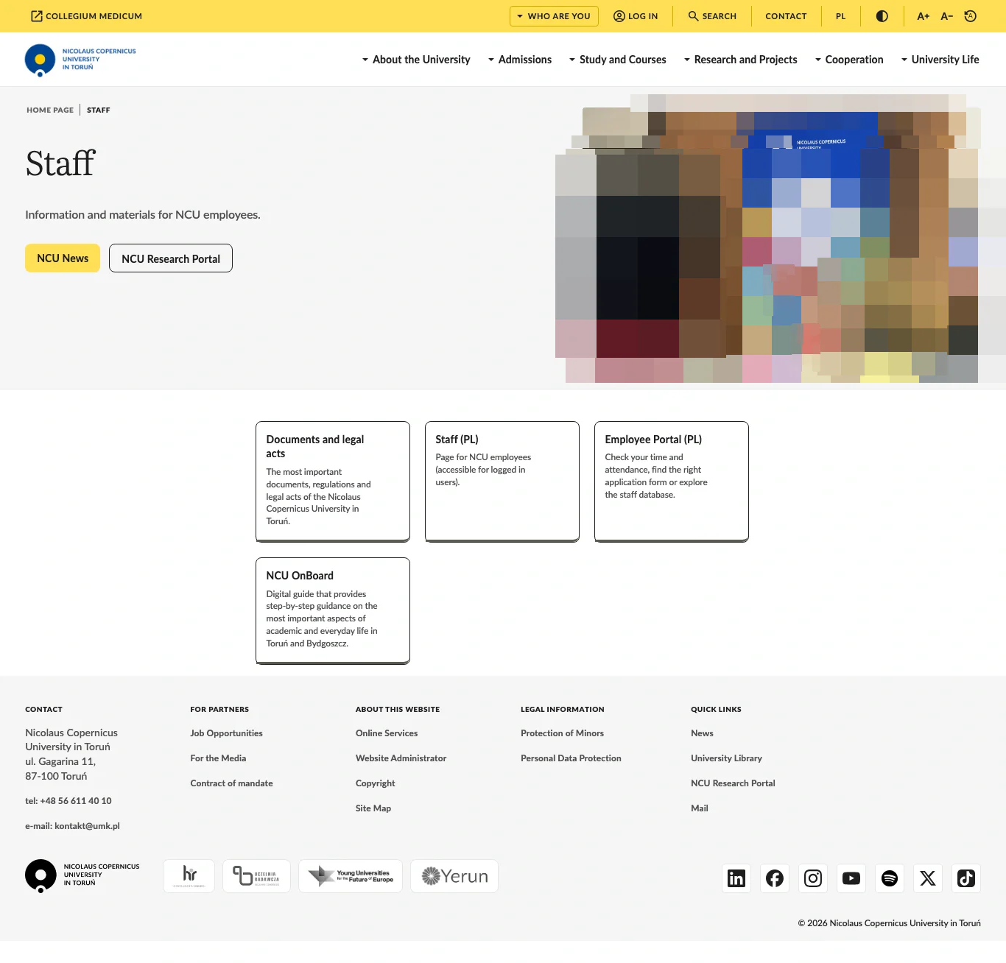
Task: Open the NCU OnBoard card
Action: point(333,610)
